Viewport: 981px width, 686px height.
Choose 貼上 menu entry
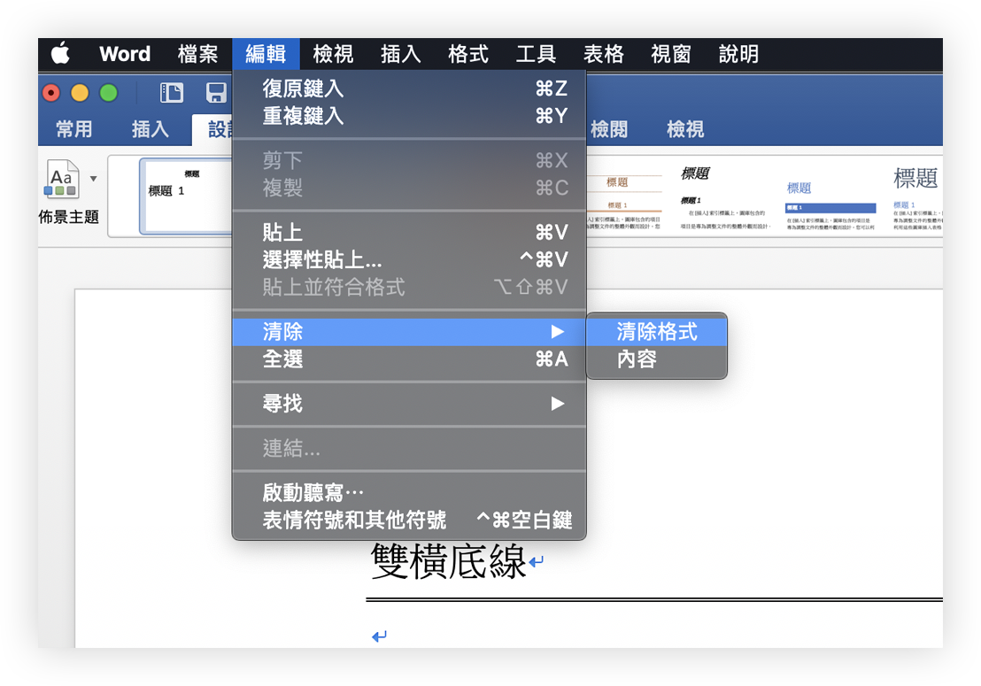coord(409,233)
